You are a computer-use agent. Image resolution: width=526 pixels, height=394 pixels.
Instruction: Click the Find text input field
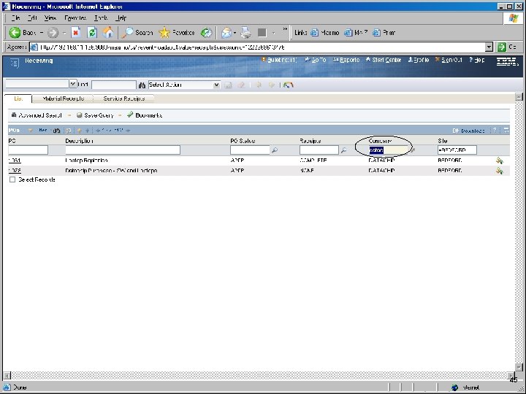114,85
